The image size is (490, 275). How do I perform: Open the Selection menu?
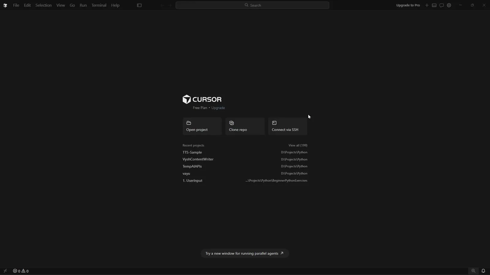[x=43, y=5]
